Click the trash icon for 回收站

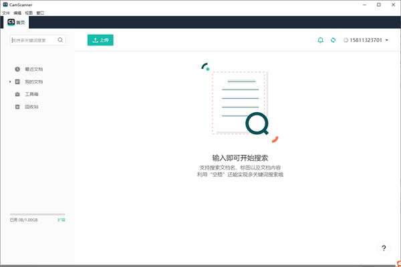coord(17,107)
